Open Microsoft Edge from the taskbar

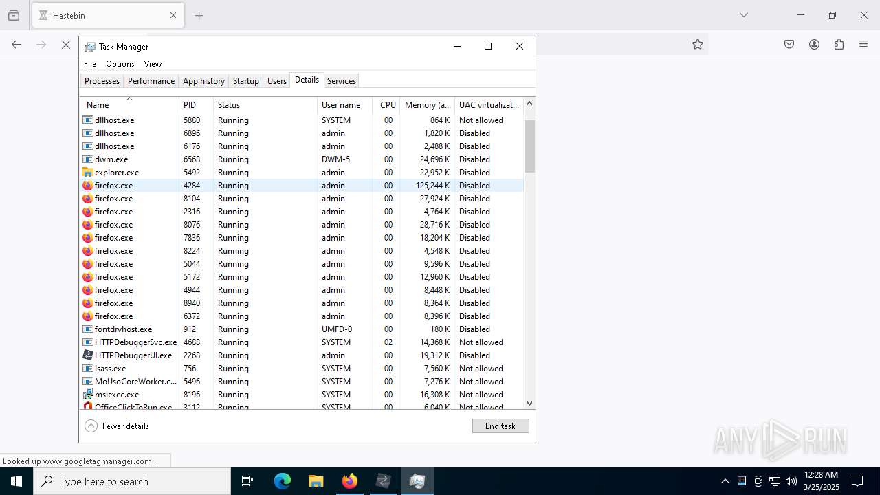pos(283,481)
